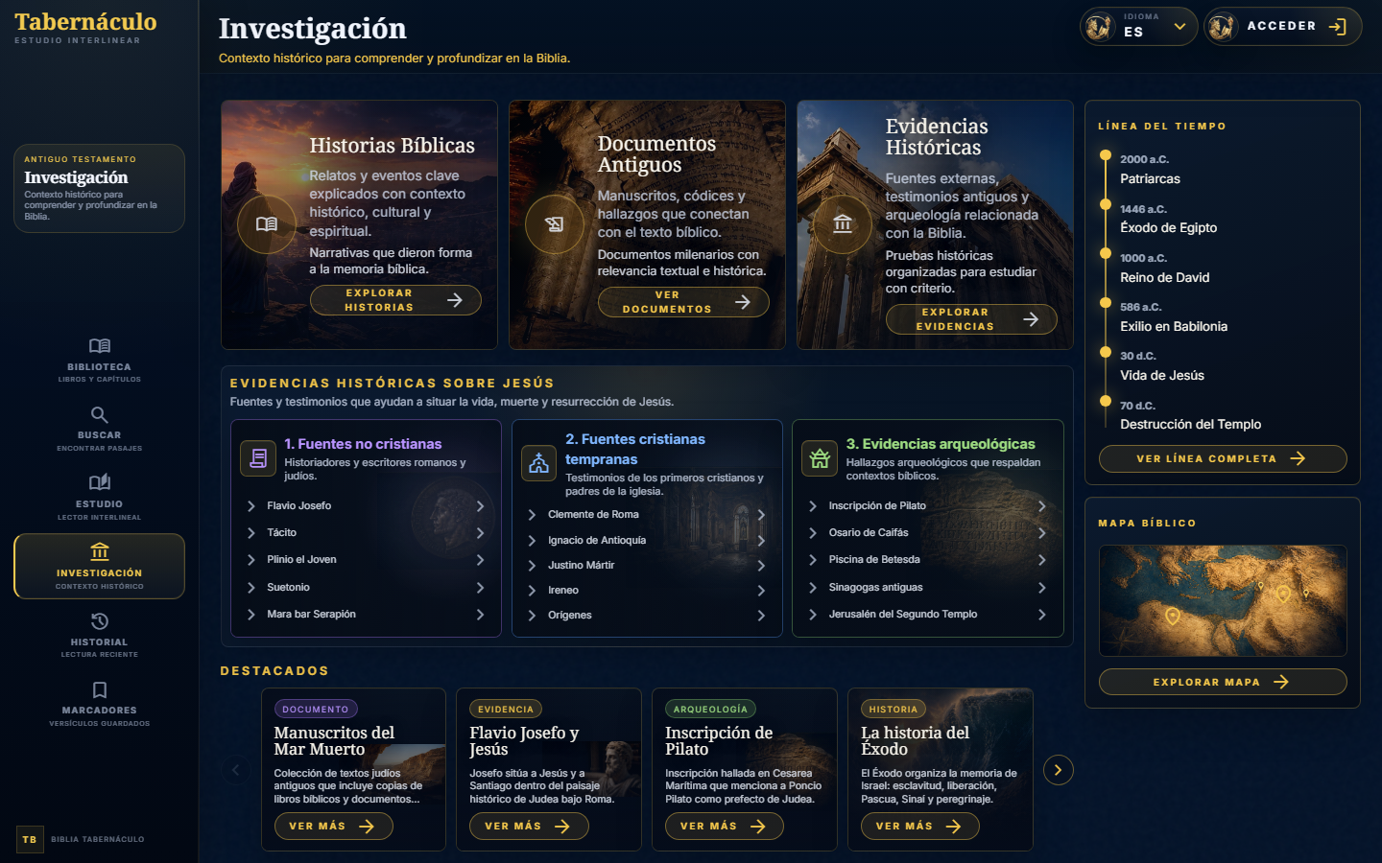Click the left map pin on Mapa Bíblico
Image resolution: width=1382 pixels, height=863 pixels.
point(1172,617)
